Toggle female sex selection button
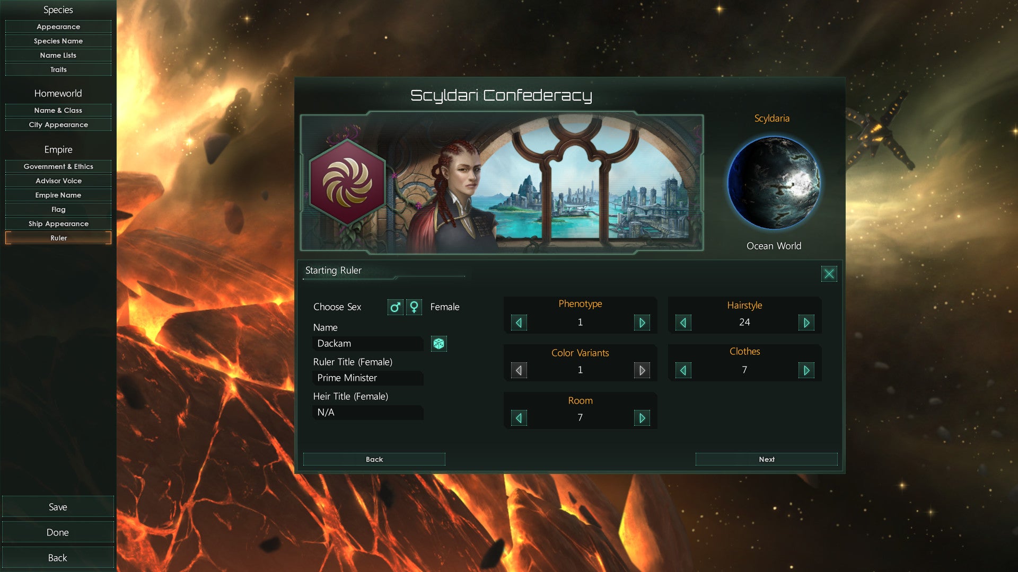Screen dimensions: 1018x572 point(414,306)
